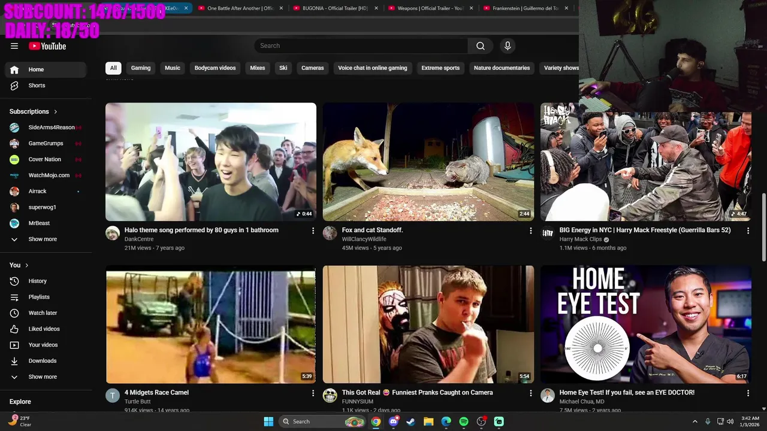The width and height of the screenshot is (767, 431).
Task: Open Cover Nation subscription channel
Action: pos(46,159)
